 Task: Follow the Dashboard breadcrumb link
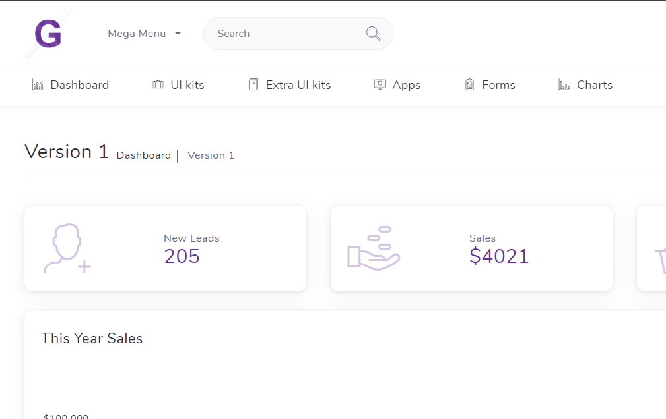pyautogui.click(x=144, y=155)
